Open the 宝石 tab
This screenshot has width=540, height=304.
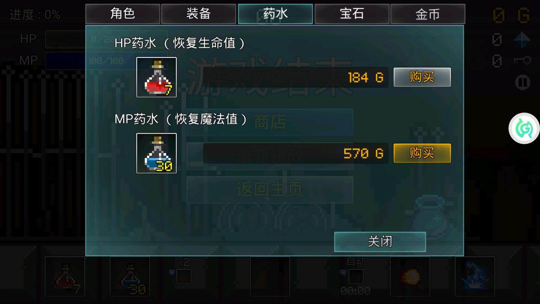(x=352, y=14)
